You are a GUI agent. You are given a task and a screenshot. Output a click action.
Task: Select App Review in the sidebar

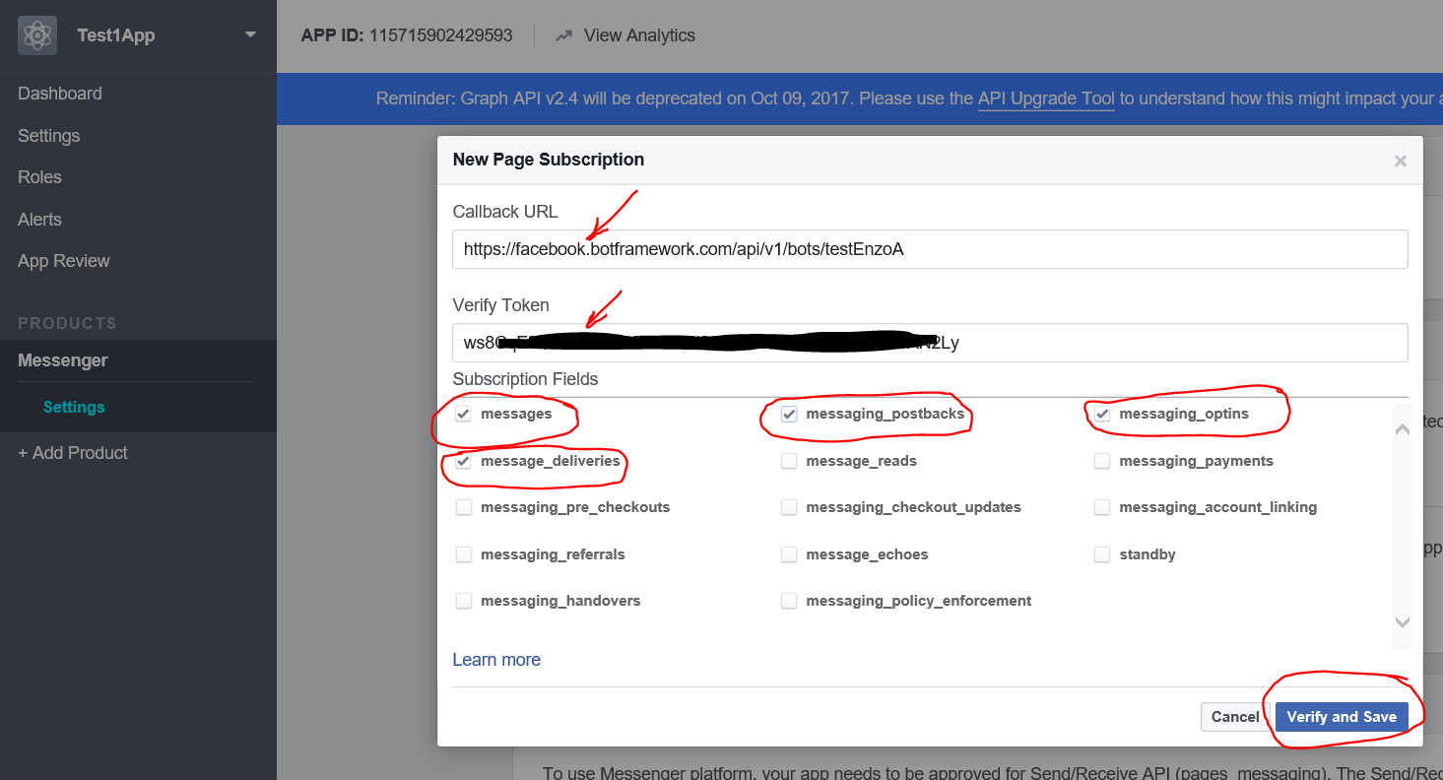64,261
